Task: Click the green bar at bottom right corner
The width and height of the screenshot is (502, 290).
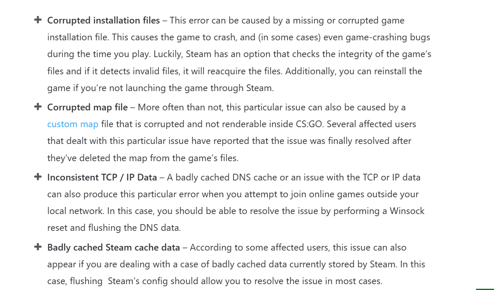Action: 485,289
